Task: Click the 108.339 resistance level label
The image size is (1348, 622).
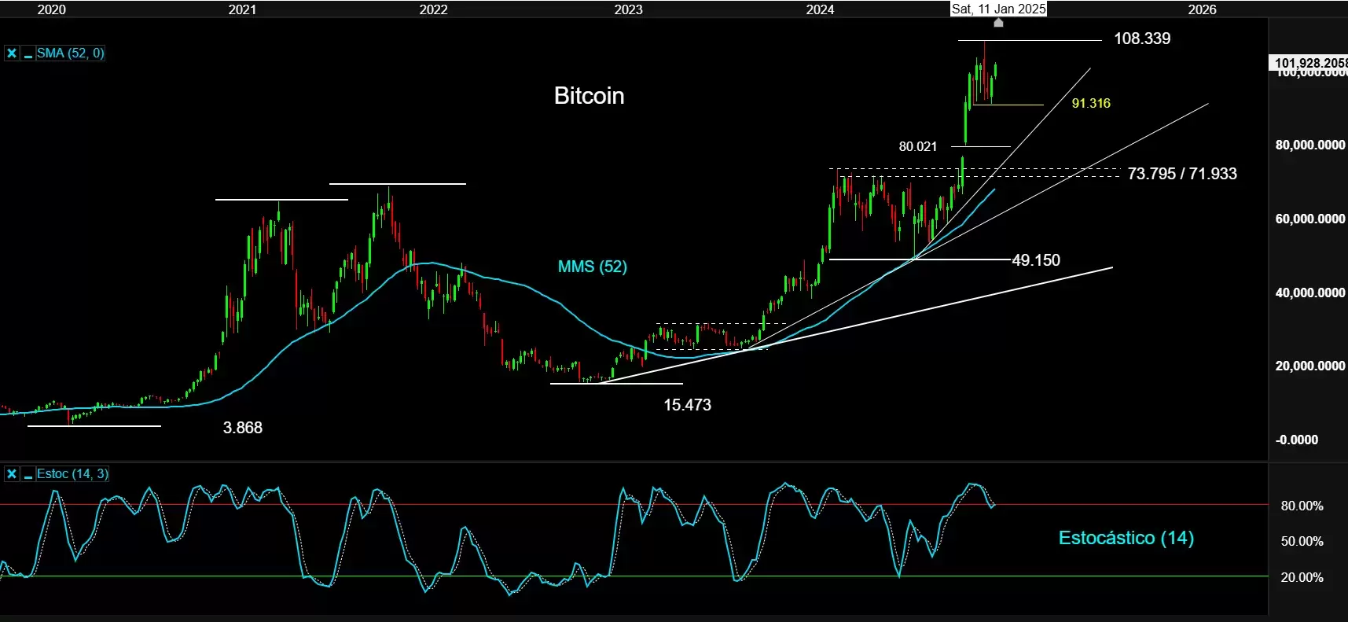Action: (x=1142, y=39)
